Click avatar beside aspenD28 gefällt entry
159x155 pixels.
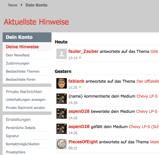point(62,129)
